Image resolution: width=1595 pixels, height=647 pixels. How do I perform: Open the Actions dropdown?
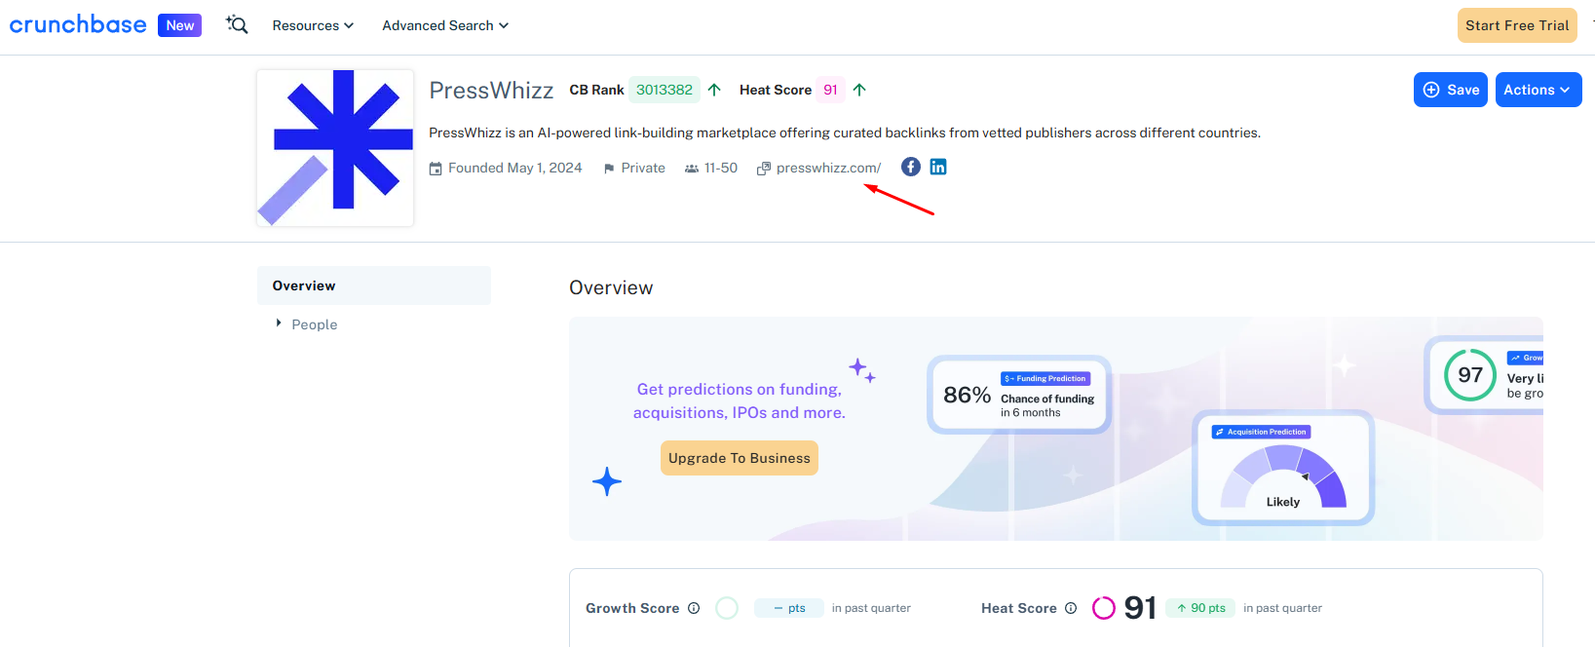coord(1538,90)
